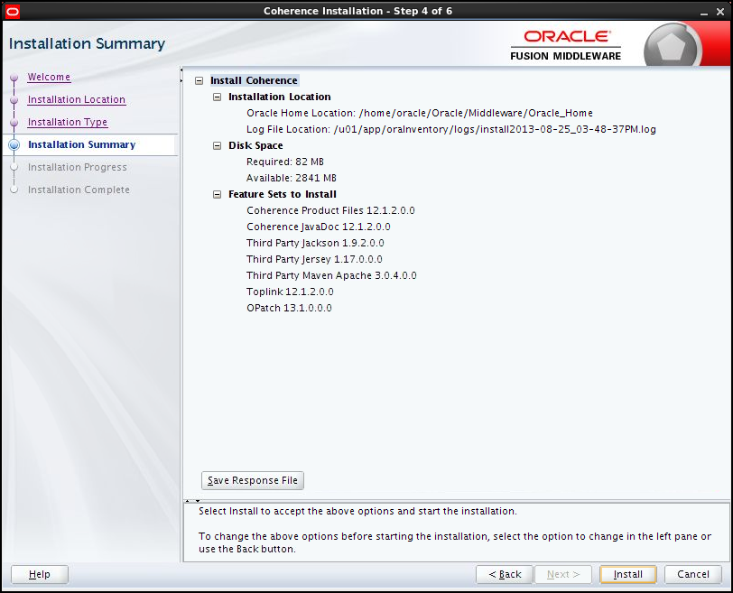The width and height of the screenshot is (733, 593).
Task: Cancel the Coherence installation
Action: (x=692, y=574)
